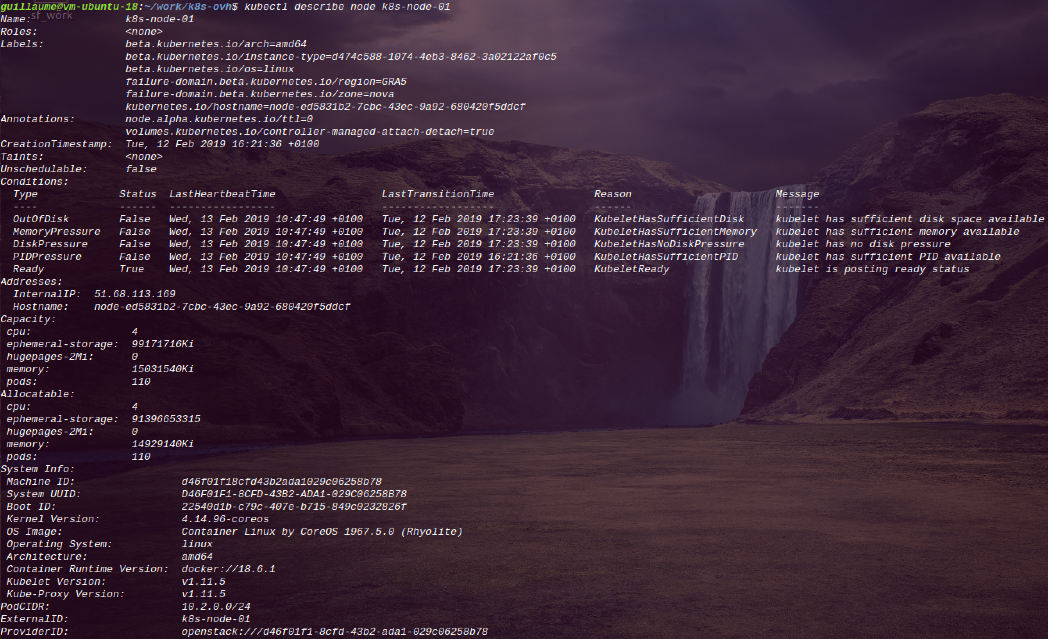This screenshot has height=639, width=1048.
Task: Click the KubeletHasSufficientPID reason
Action: (666, 257)
